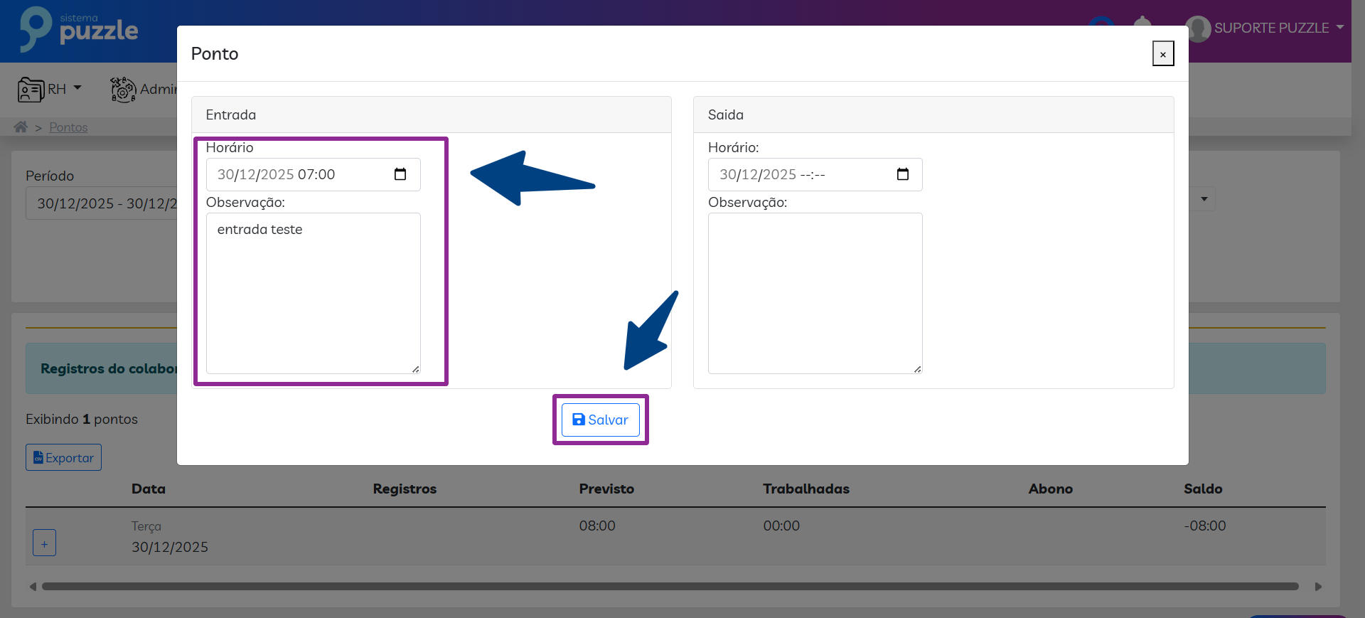
Task: Click the Sistema Puzzle logo
Action: 79,30
